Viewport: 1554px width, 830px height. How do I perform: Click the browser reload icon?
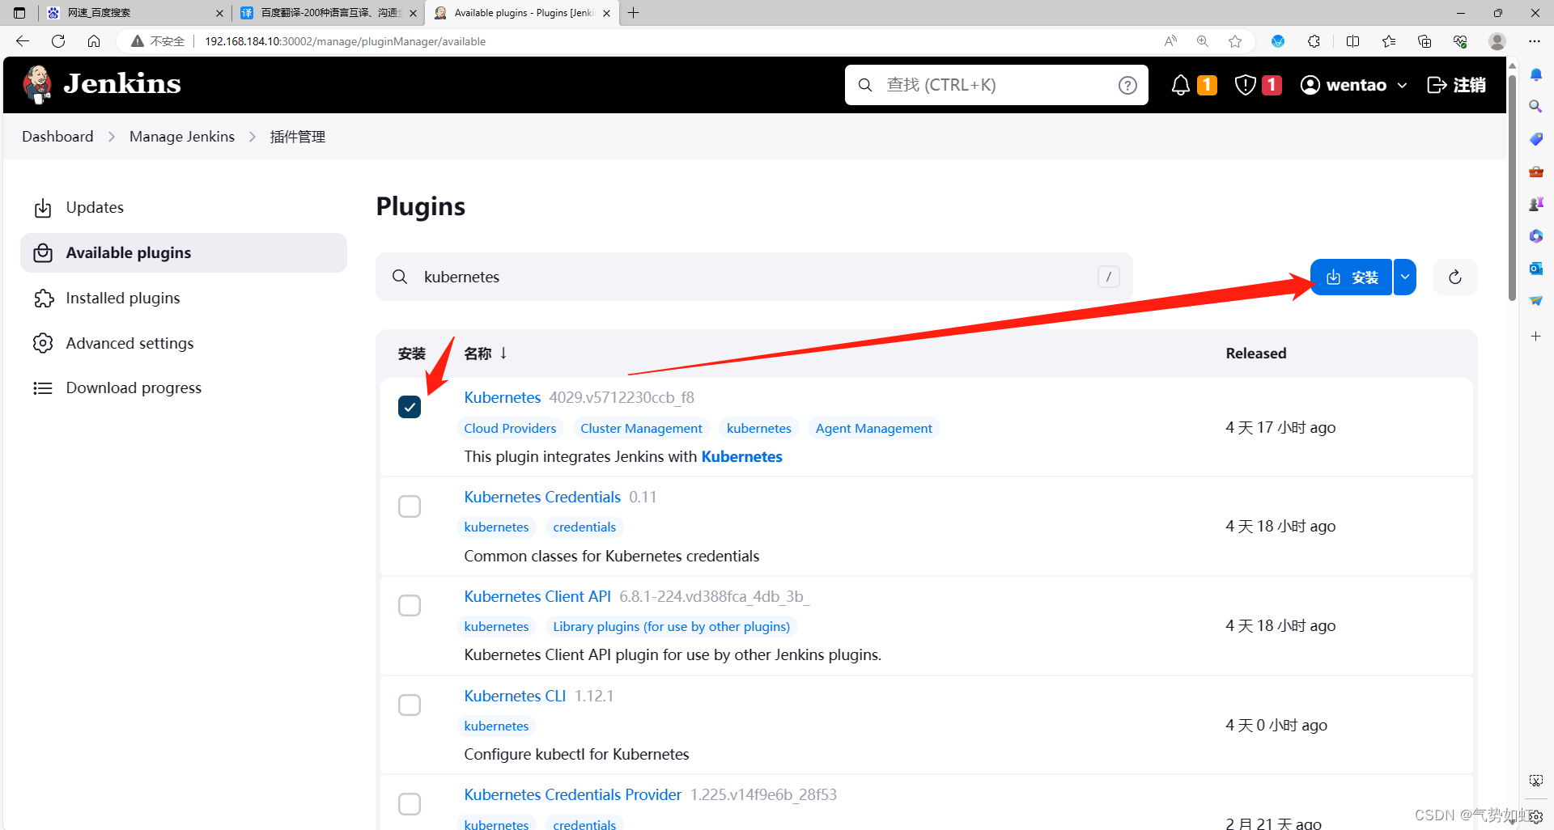[x=58, y=41]
